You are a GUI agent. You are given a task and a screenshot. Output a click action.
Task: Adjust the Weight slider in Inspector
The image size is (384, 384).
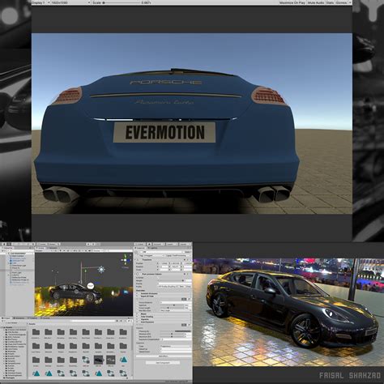pyautogui.click(x=171, y=280)
